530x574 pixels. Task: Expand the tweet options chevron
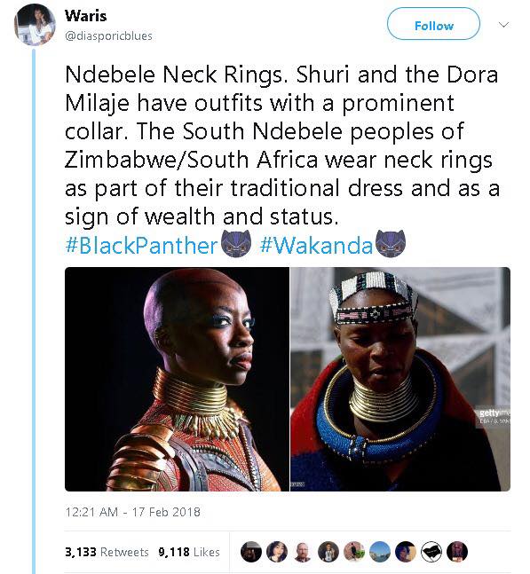[x=504, y=25]
